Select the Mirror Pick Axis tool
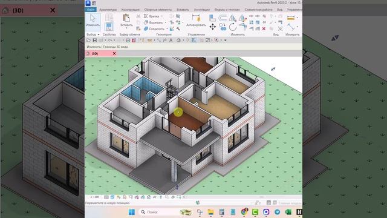Viewport: 387px width, 218px height. (232, 18)
